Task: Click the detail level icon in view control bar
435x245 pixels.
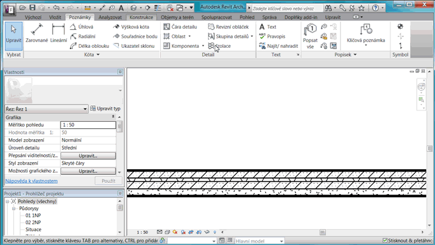Action: click(x=159, y=232)
